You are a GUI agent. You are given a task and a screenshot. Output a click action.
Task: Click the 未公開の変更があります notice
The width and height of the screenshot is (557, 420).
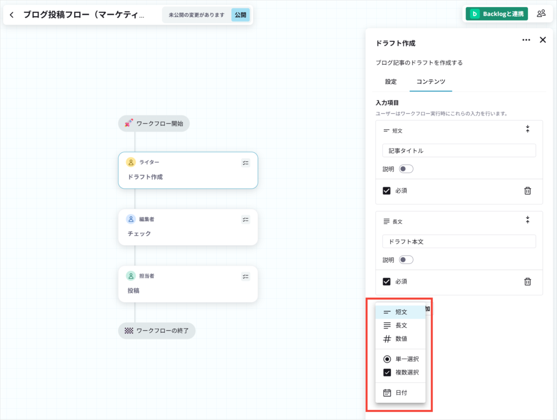[196, 15]
